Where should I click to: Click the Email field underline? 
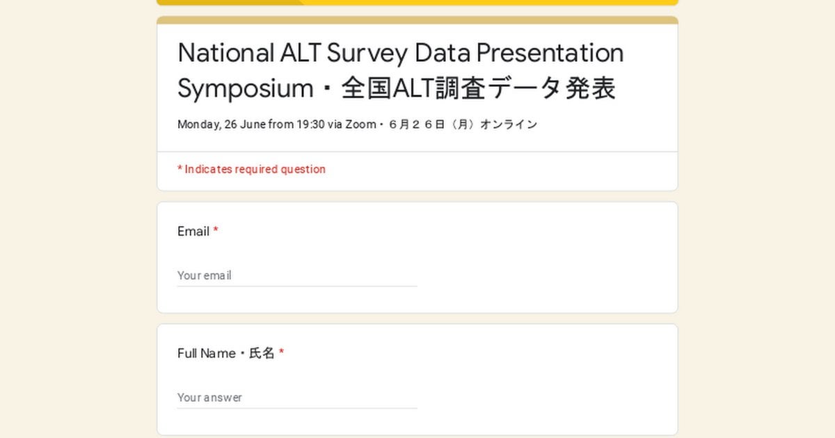296,286
